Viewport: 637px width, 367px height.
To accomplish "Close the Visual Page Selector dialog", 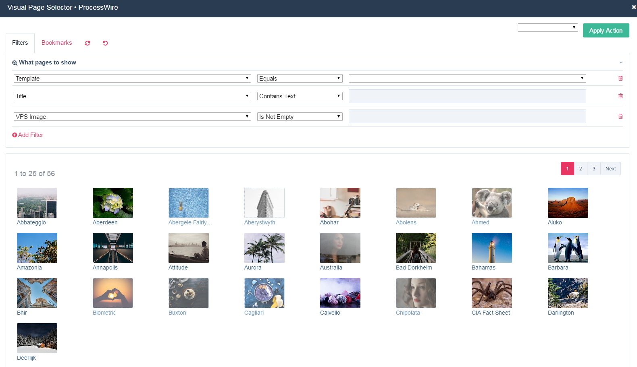I will coord(634,7).
